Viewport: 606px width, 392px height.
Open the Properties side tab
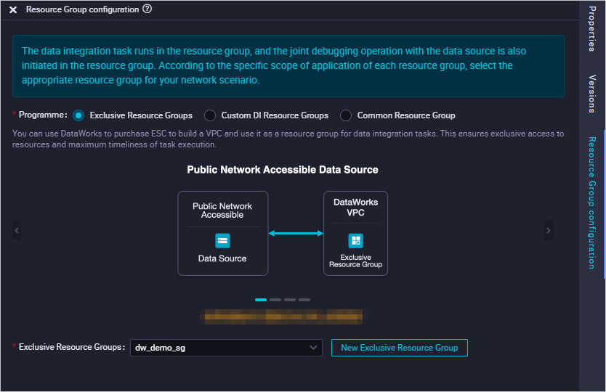591,29
